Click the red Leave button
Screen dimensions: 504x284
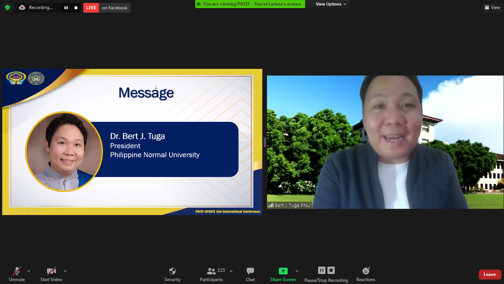tap(490, 274)
